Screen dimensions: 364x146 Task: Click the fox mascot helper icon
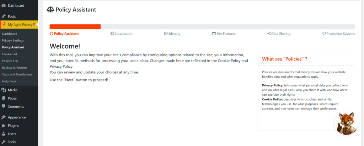tap(346, 124)
